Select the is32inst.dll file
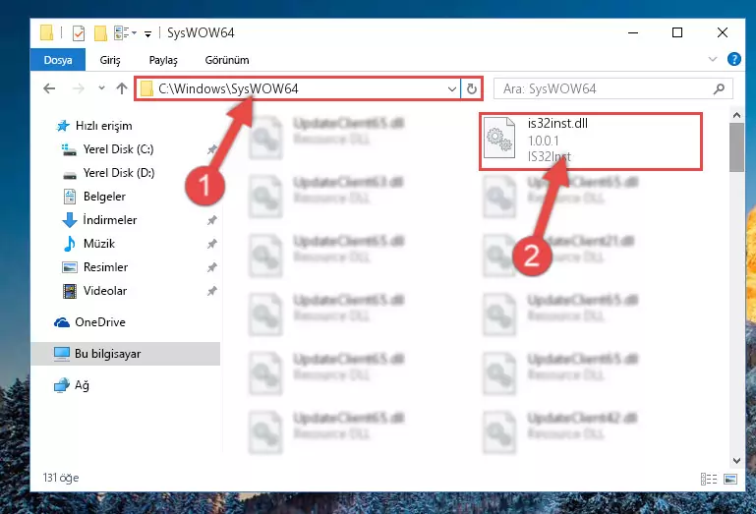 click(x=590, y=141)
